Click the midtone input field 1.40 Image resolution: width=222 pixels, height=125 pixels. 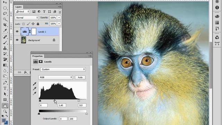tap(62, 105)
